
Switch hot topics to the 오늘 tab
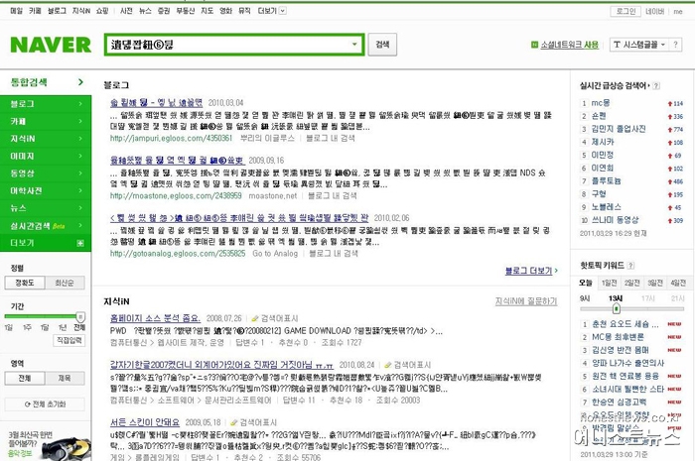pyautogui.click(x=585, y=283)
